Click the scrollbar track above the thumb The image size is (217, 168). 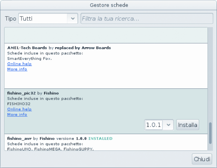click(210, 72)
